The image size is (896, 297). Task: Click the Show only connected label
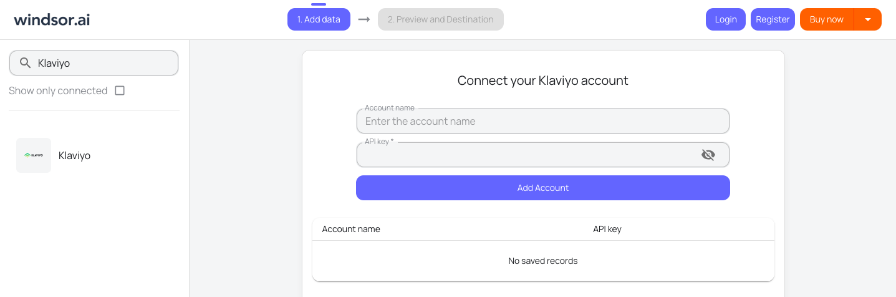point(58,90)
